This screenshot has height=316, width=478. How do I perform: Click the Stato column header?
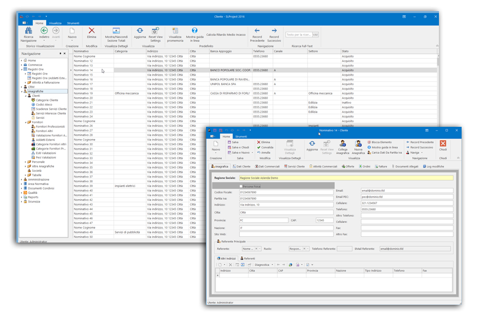pyautogui.click(x=389, y=51)
